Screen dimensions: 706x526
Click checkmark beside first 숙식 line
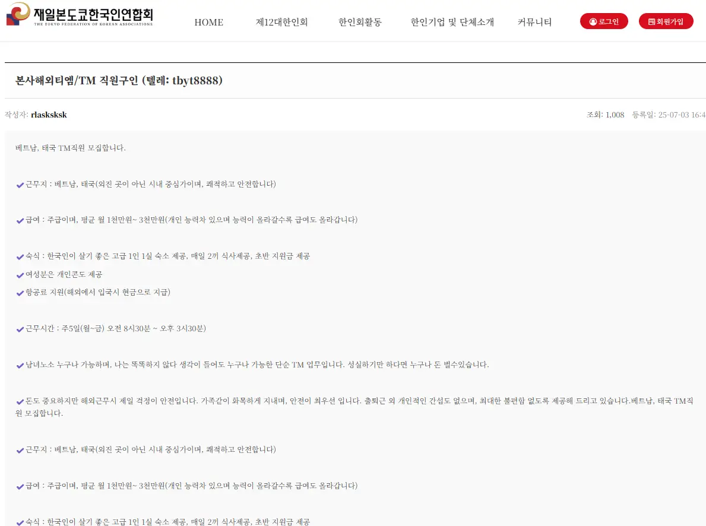[20, 256]
